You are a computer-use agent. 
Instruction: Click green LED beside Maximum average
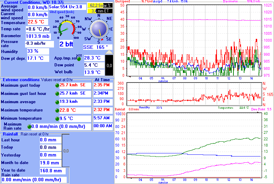click(57, 102)
